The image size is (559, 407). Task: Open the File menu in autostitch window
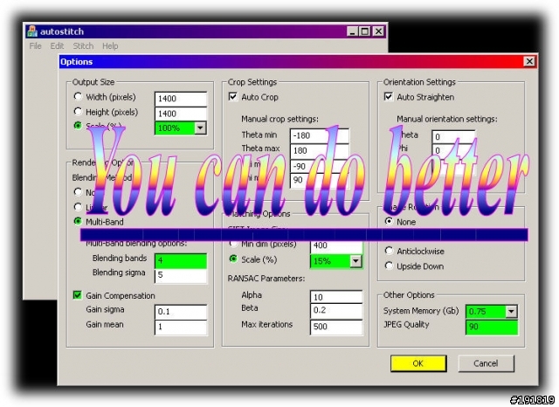click(35, 46)
